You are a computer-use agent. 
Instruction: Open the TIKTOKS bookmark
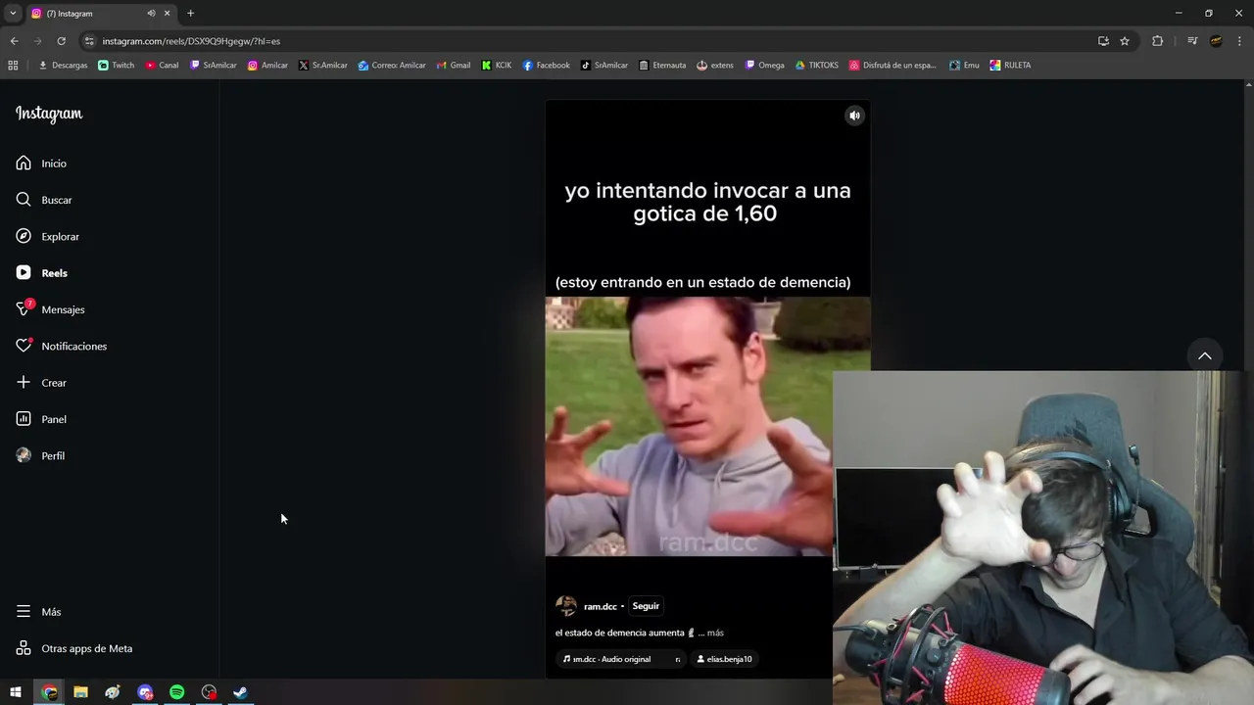click(816, 66)
